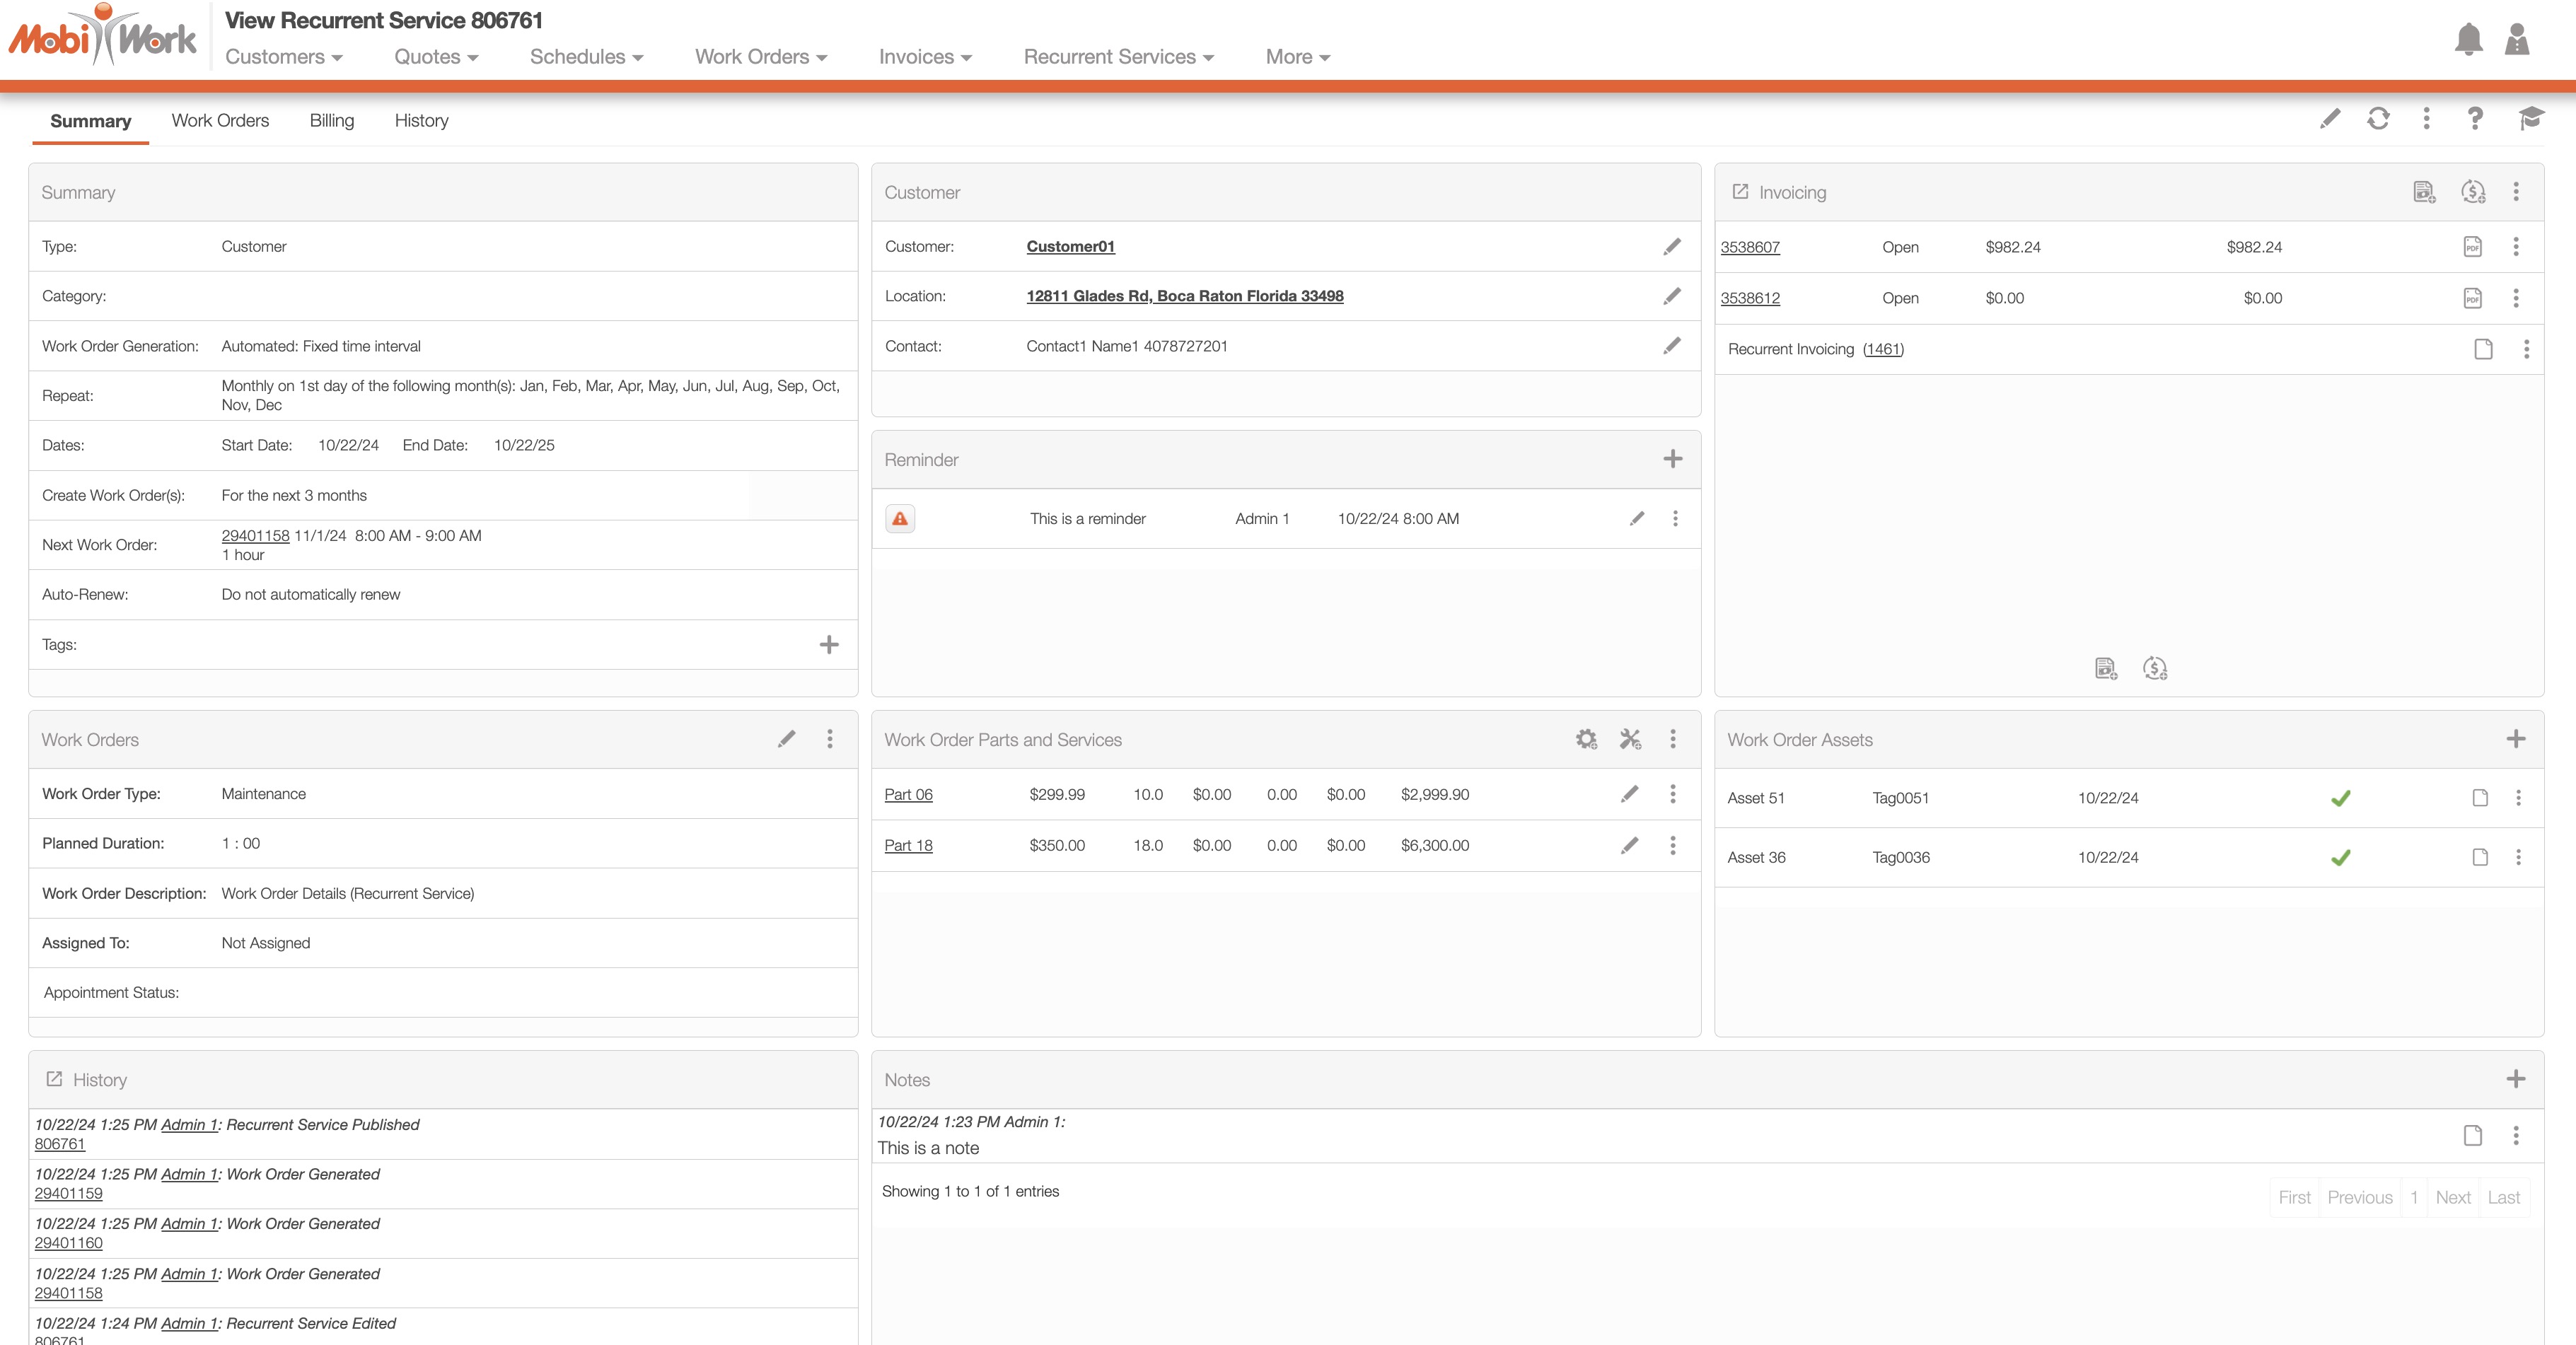Expand the Customers dropdown menu

pos(284,57)
